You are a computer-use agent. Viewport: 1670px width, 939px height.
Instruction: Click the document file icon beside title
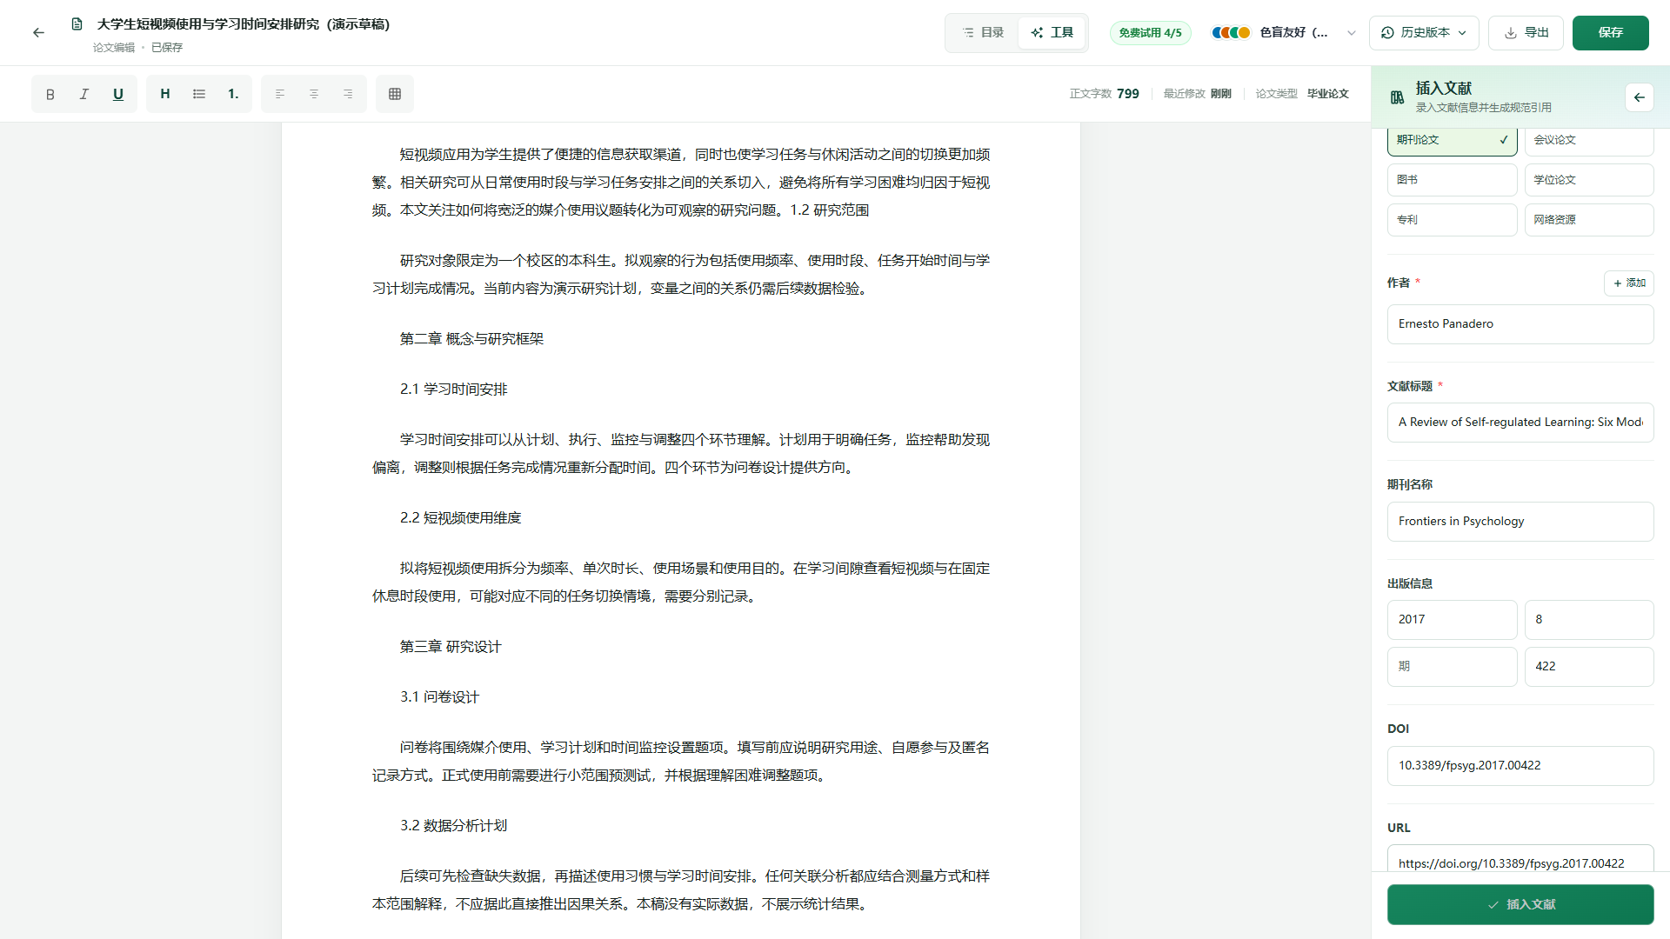pyautogui.click(x=77, y=24)
